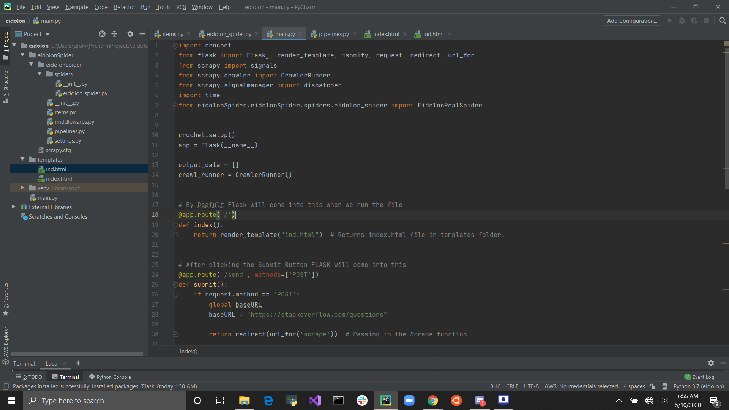Collapse the templates folder
This screenshot has height=410, width=729.
[22, 159]
